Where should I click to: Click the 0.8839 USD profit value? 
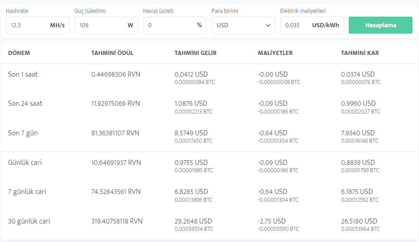pos(358,162)
